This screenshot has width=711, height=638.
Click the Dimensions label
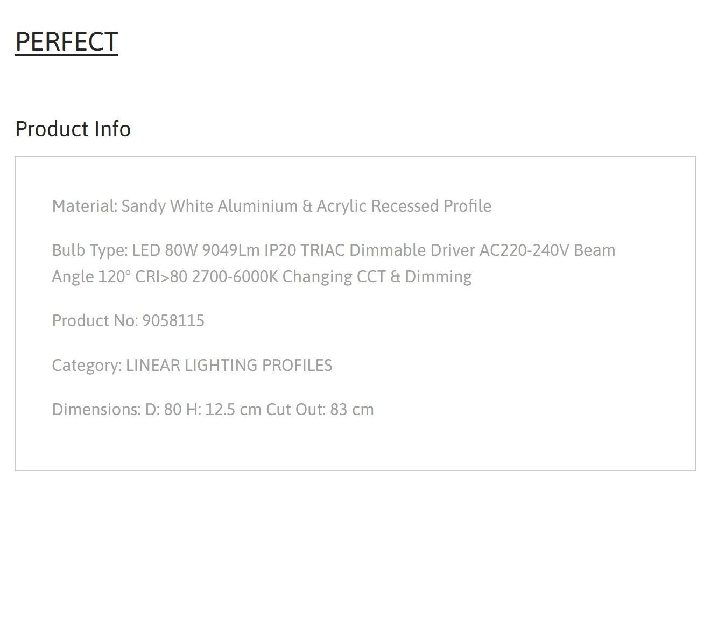click(96, 409)
